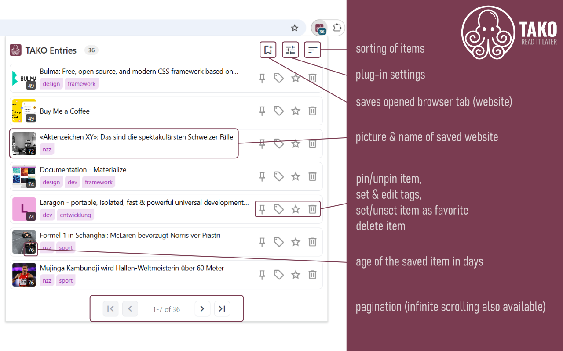Viewport: 563px width, 351px height.
Task: Mark Documentation - Materialize as favorite
Action: pos(296,176)
